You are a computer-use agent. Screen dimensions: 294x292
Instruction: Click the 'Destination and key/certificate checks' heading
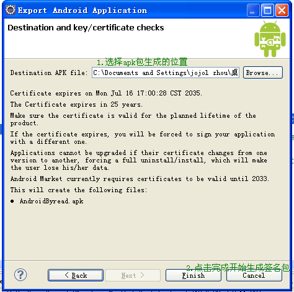click(86, 28)
